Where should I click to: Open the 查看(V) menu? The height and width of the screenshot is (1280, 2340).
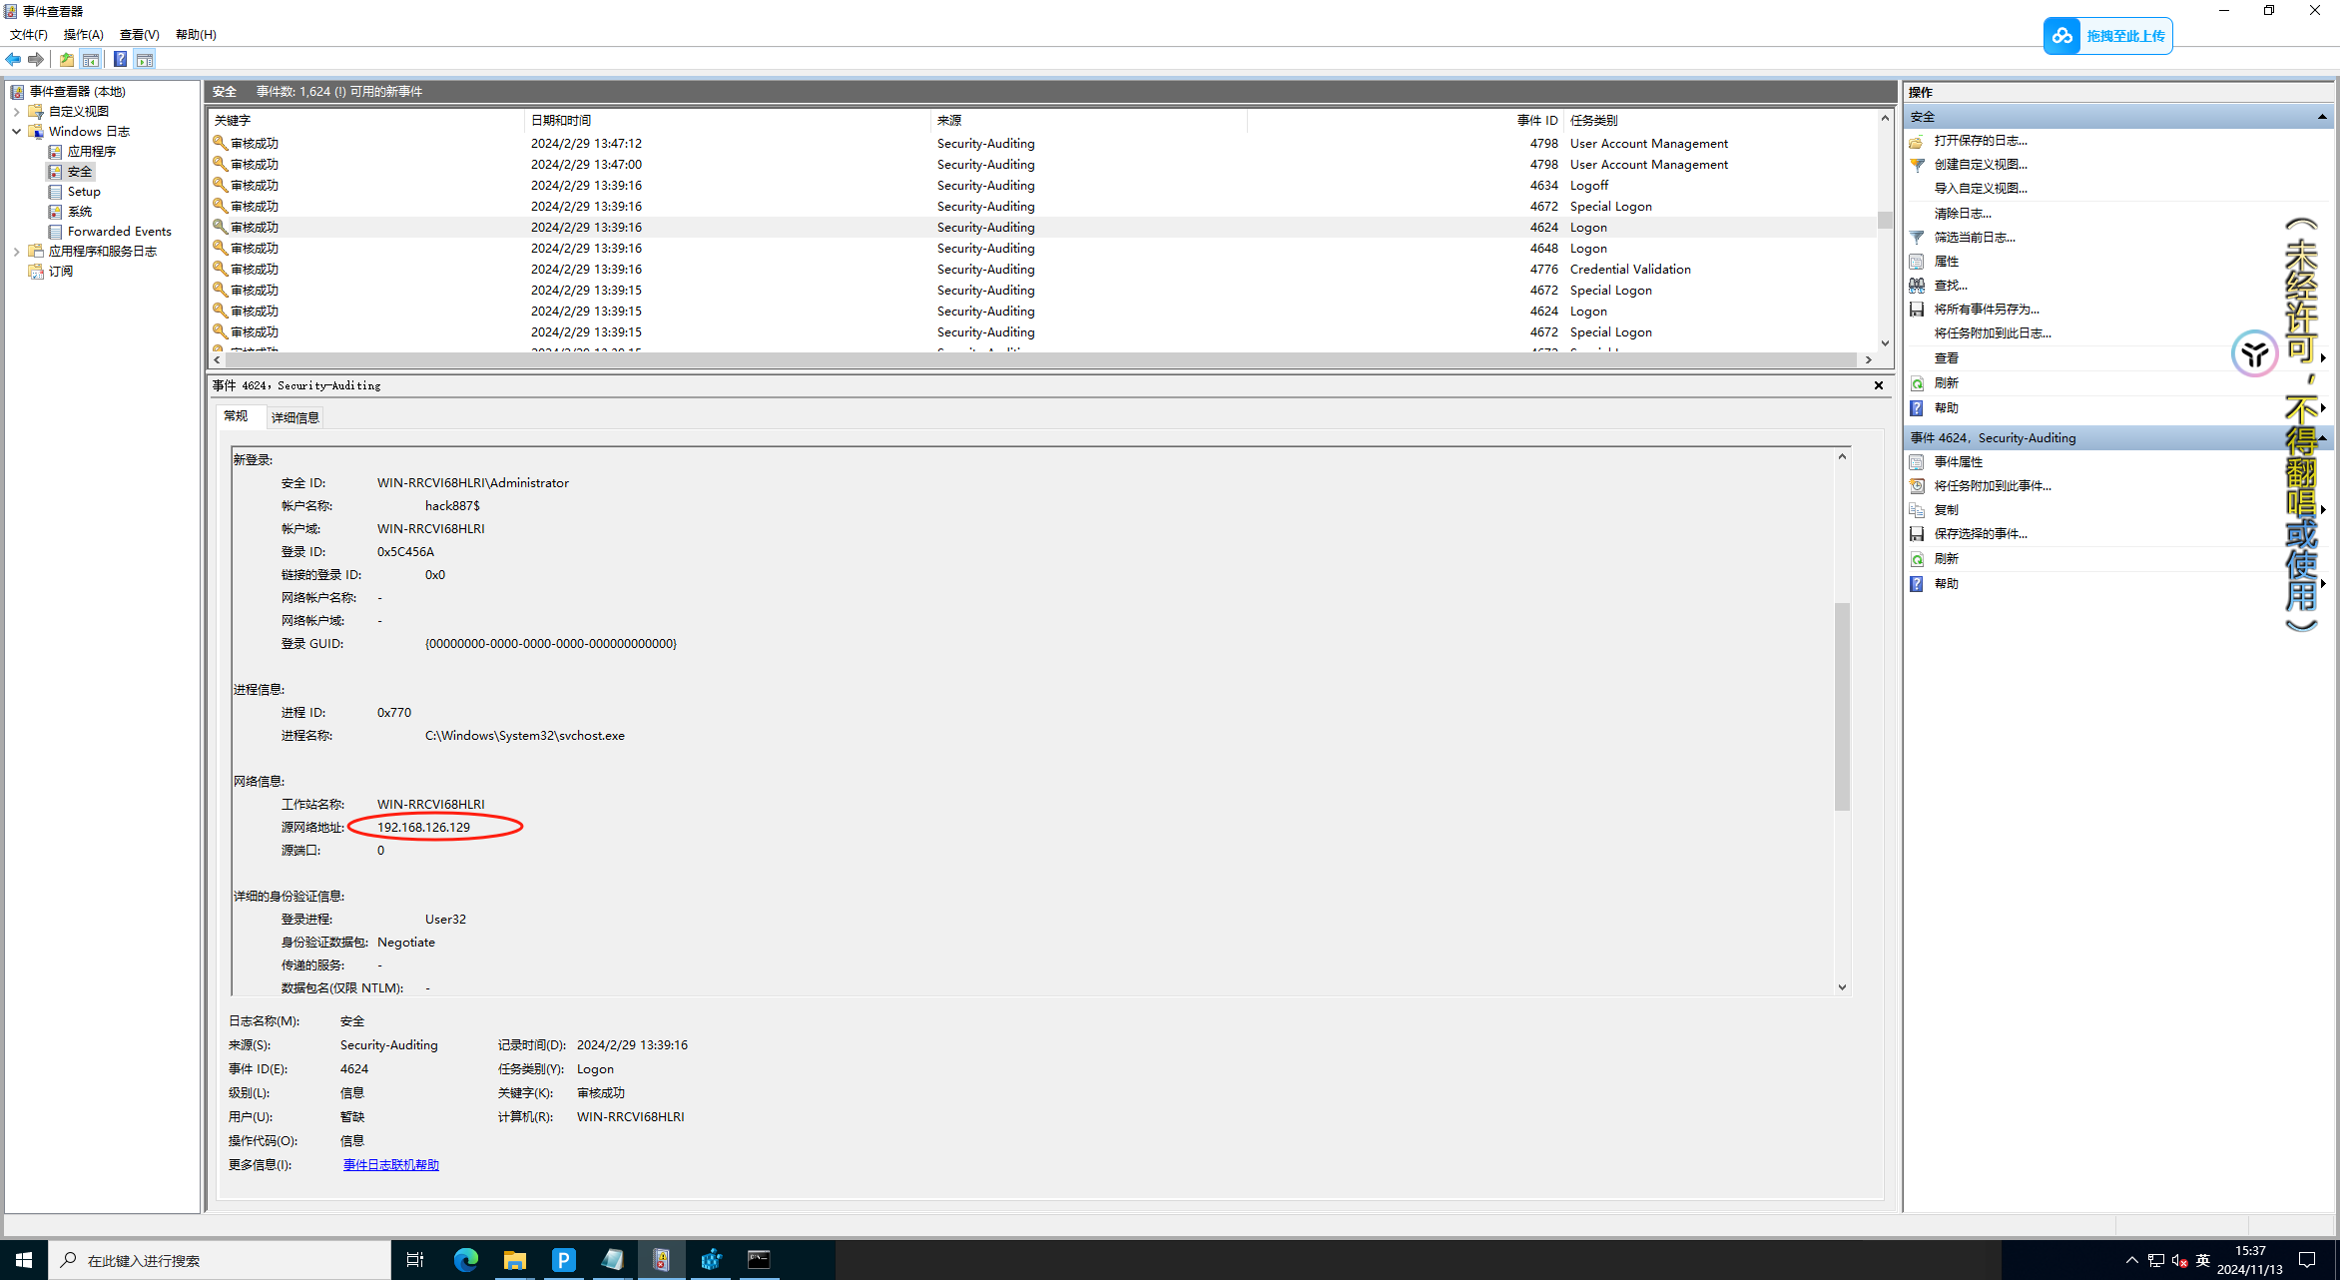140,35
